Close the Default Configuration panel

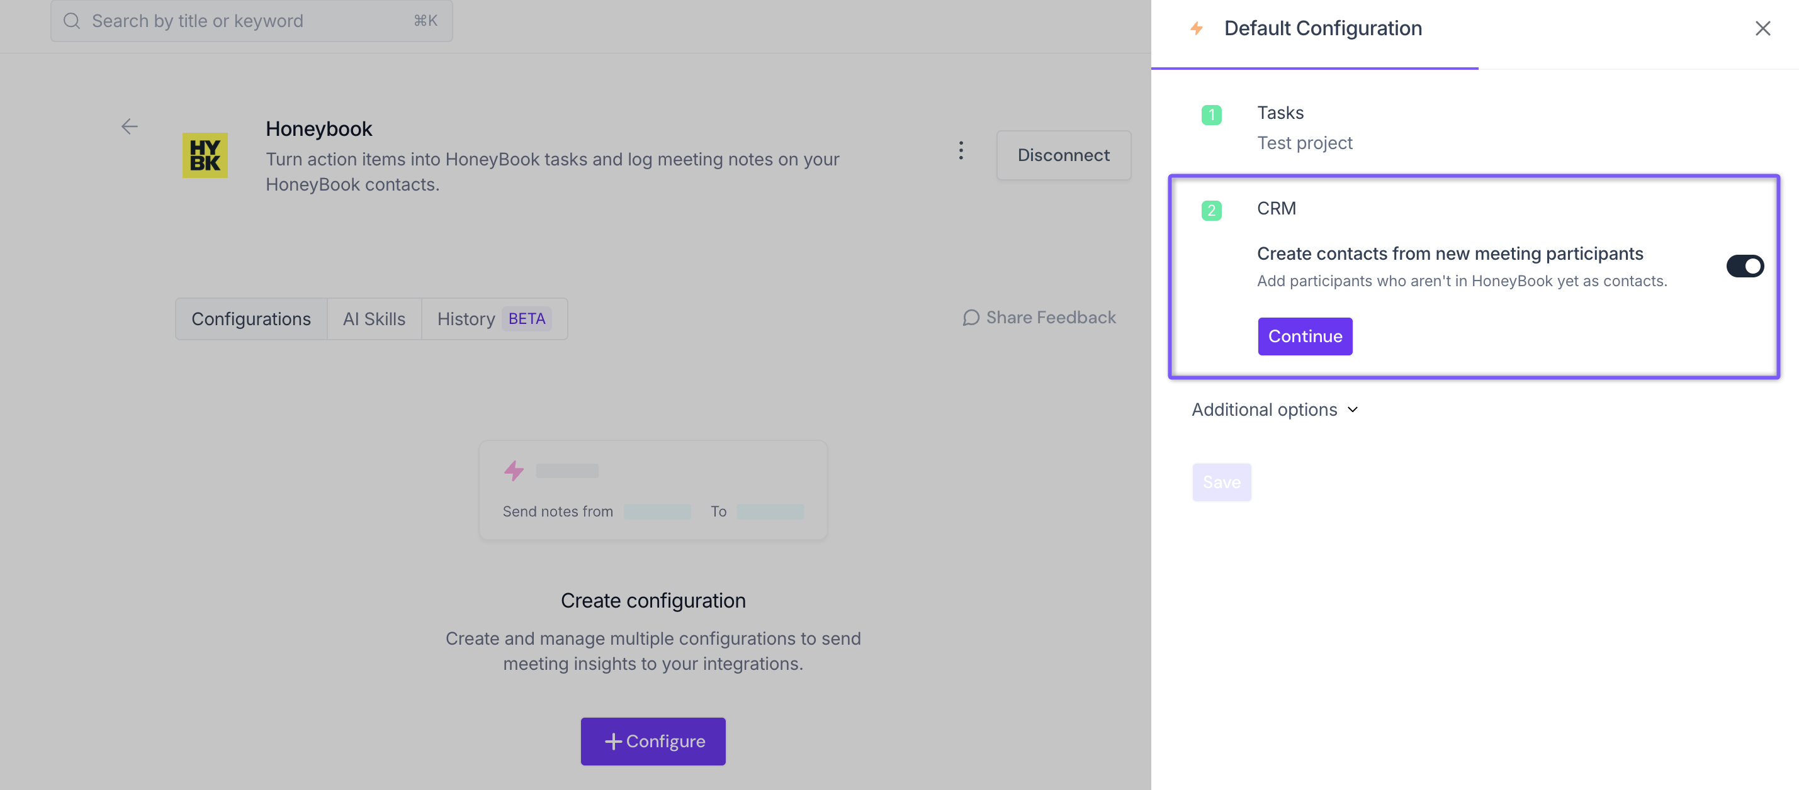(1762, 28)
